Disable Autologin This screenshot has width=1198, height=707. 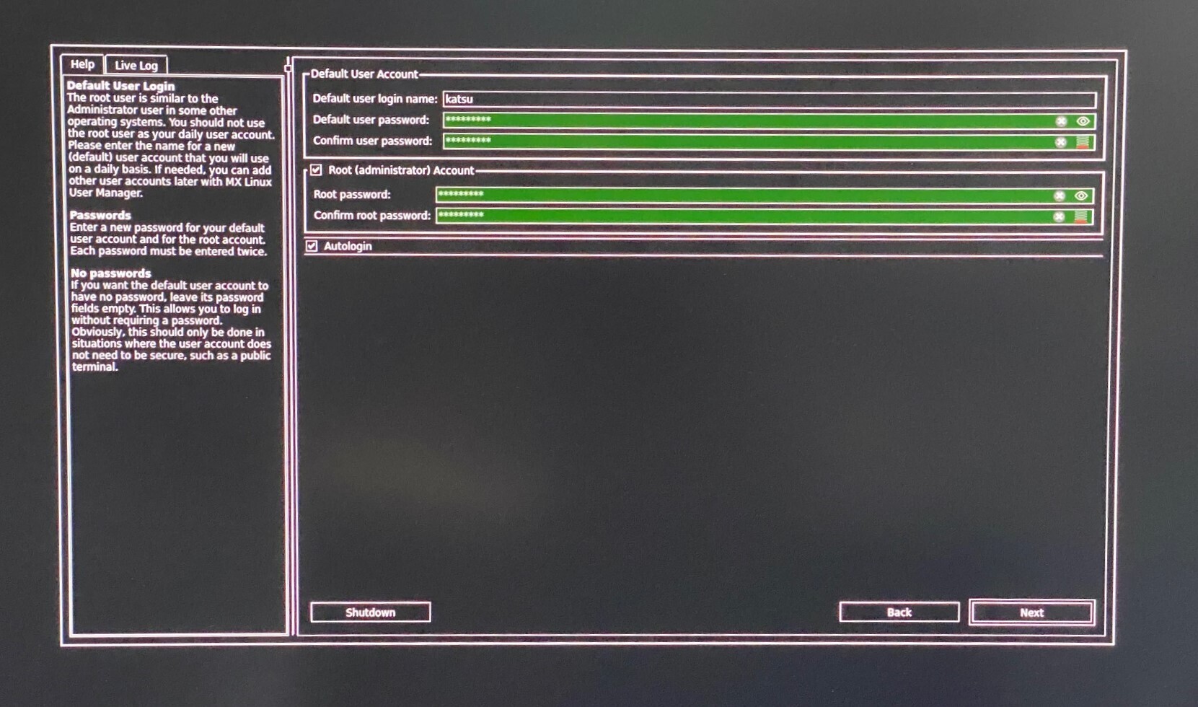point(312,246)
